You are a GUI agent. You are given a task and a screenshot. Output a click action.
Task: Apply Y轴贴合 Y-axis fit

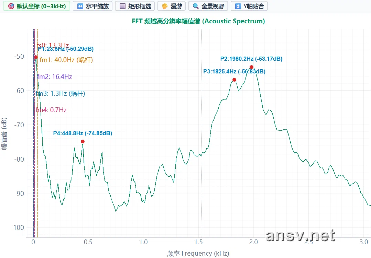coord(249,6)
